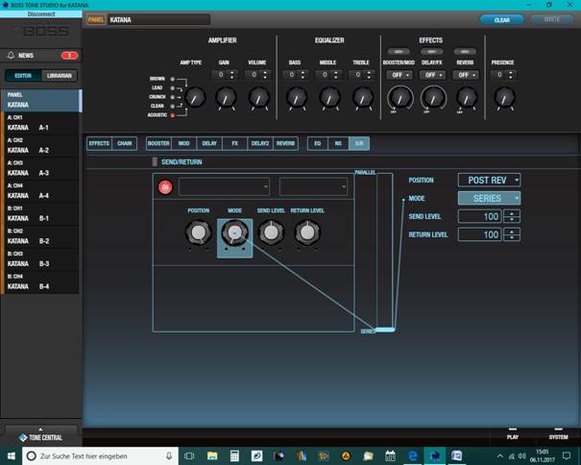Select ACOUSTIC amp type indicator
Screen dimensions: 581x465
point(172,115)
